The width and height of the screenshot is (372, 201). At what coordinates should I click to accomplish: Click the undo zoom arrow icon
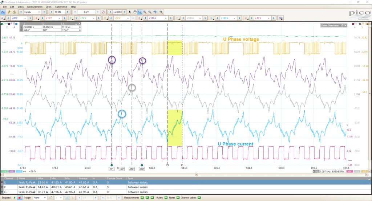[x=155, y=12]
